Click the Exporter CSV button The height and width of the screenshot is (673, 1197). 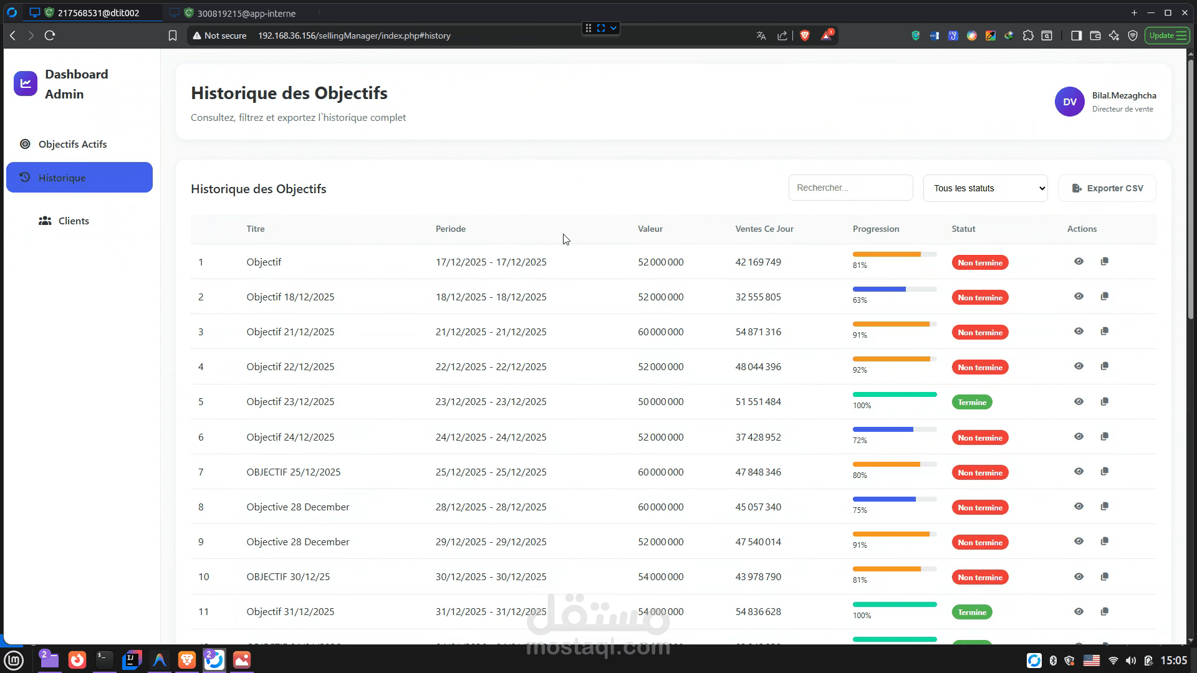click(x=1107, y=188)
